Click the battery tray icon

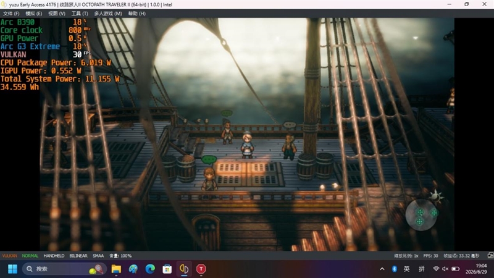456,269
